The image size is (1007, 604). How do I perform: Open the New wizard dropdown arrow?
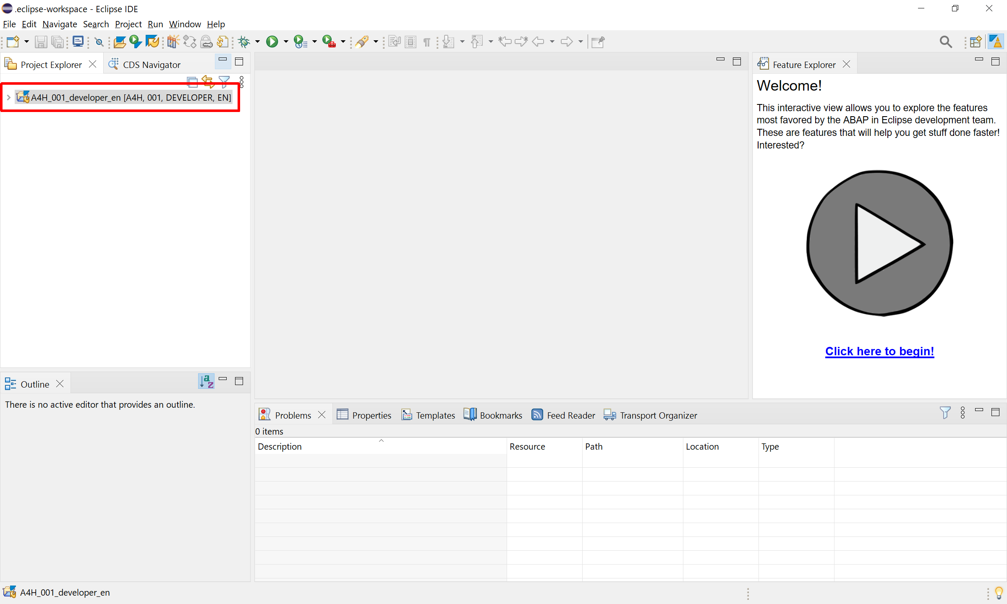[26, 42]
